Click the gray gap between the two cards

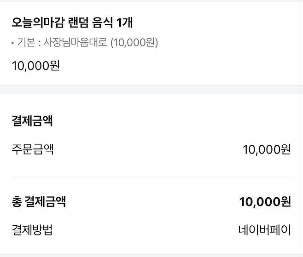click(x=151, y=90)
